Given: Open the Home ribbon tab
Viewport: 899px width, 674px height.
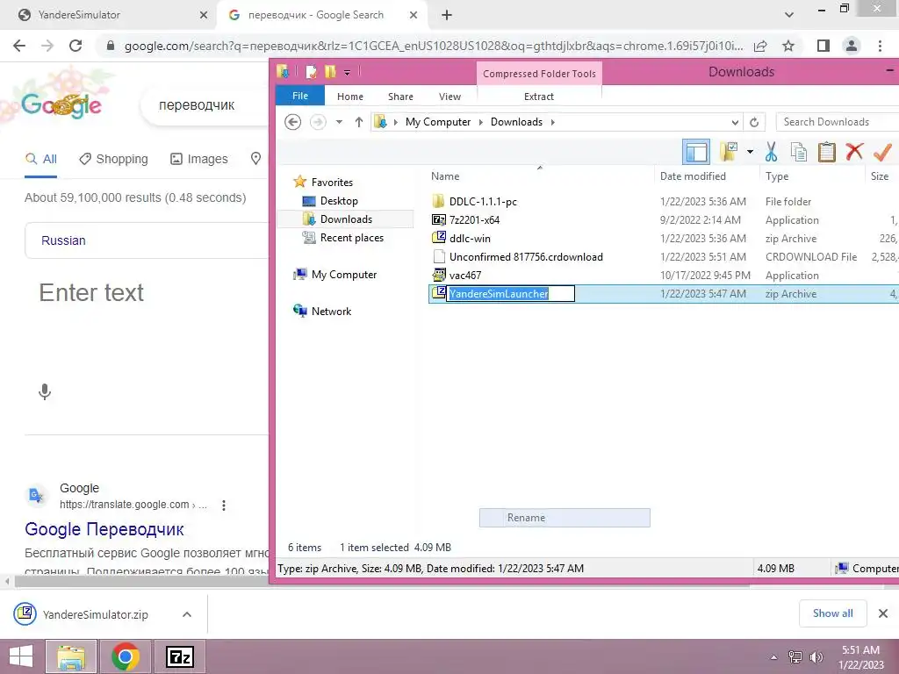Looking at the screenshot, I should (x=350, y=97).
